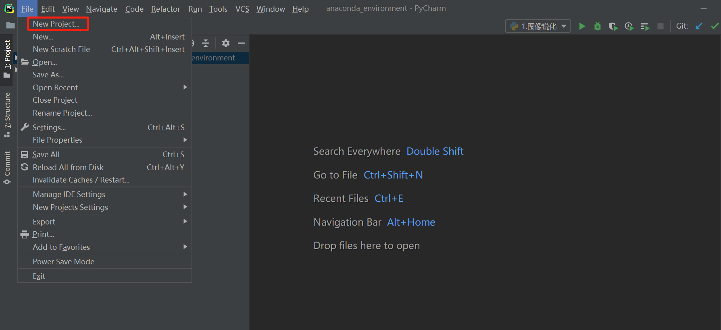Open the Refactor menu
Screen dimensions: 721x330
(166, 8)
